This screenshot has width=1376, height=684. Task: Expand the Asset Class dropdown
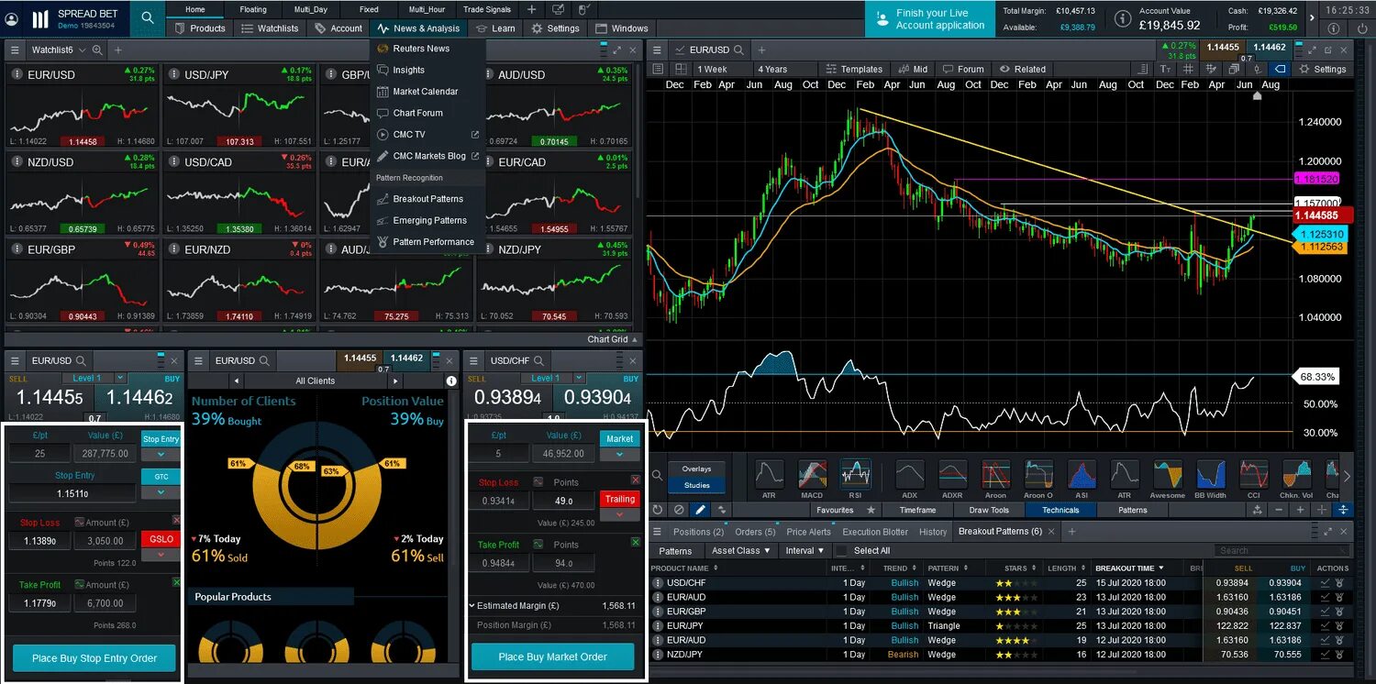click(740, 550)
